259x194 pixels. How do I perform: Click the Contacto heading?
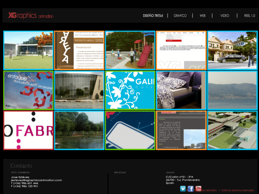click(21, 166)
